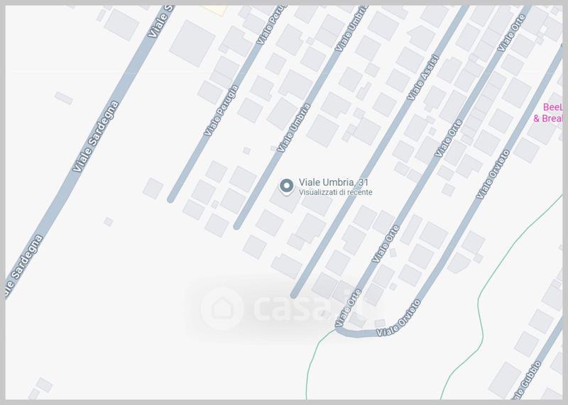Select the Viale Umbria, 31 address label
Screen dimensions: 568x405
pos(333,182)
